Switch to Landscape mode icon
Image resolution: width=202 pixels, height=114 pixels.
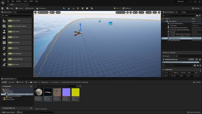tap(69, 9)
